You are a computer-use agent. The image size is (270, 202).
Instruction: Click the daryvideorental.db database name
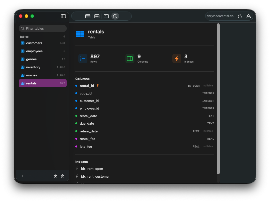click(220, 16)
